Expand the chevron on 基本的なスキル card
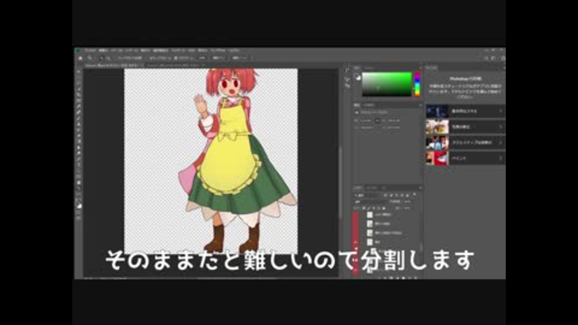Screen dimensions: 578x325 point(500,111)
